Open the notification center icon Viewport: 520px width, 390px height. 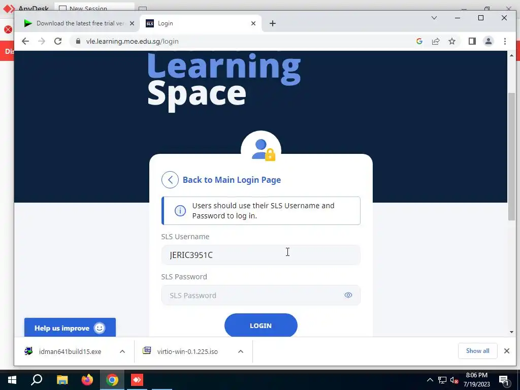(x=503, y=380)
